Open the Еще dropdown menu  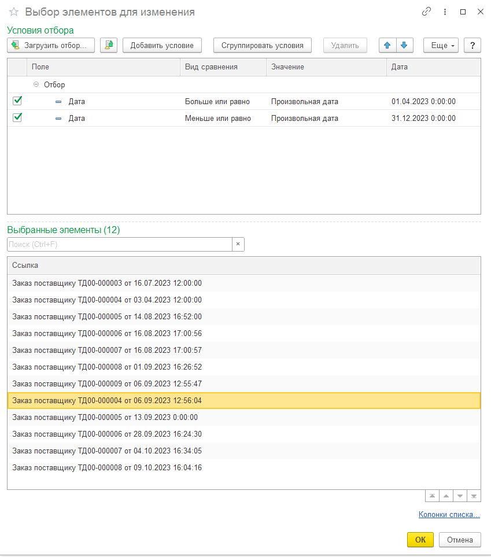[x=441, y=46]
